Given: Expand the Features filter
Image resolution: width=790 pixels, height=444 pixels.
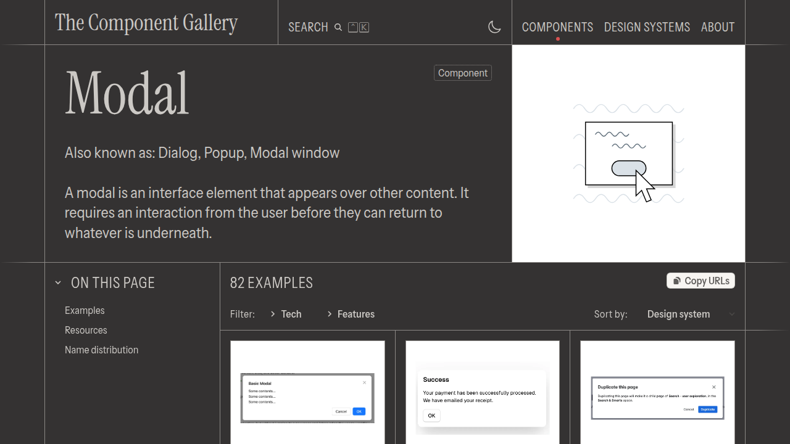Looking at the screenshot, I should tap(351, 314).
